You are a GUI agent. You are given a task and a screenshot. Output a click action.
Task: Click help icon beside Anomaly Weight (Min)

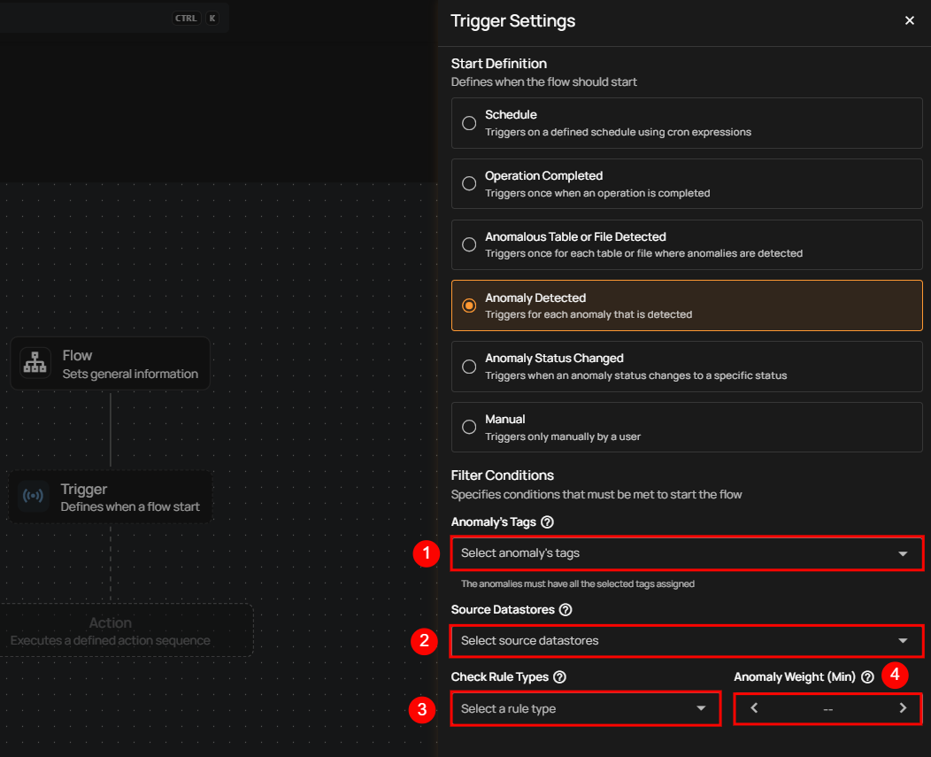coord(867,677)
